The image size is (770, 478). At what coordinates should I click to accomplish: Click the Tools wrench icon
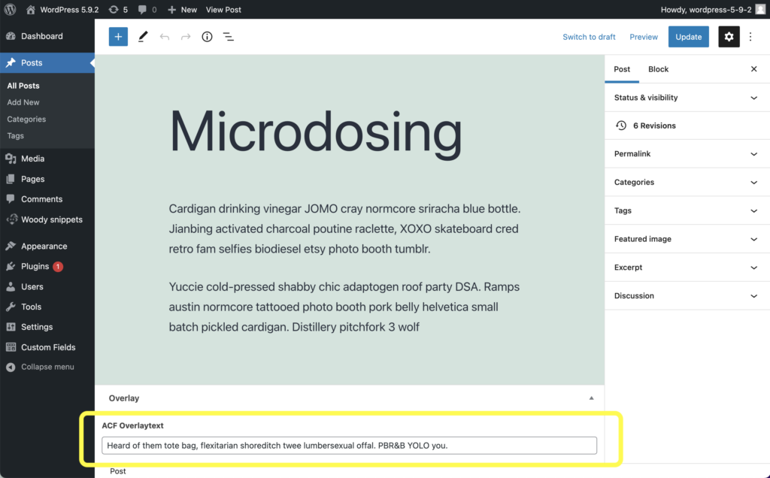pyautogui.click(x=11, y=307)
